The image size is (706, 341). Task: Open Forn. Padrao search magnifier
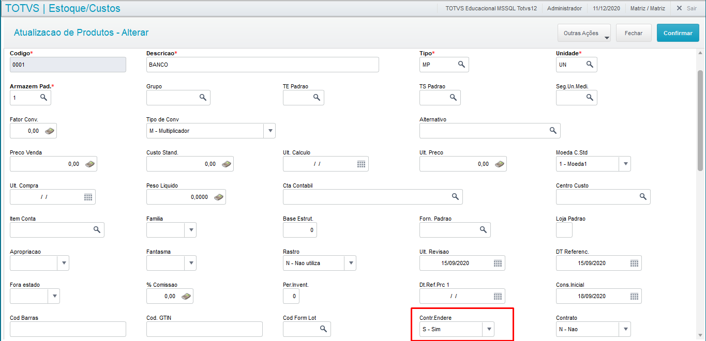tap(483, 230)
